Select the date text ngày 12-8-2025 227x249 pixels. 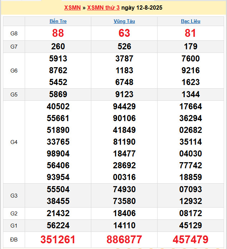tap(142, 8)
